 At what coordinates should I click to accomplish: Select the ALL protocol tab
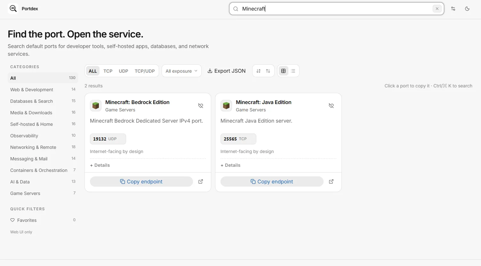(x=93, y=71)
